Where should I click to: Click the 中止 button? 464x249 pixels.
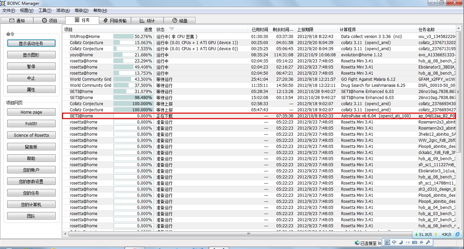tap(31, 78)
